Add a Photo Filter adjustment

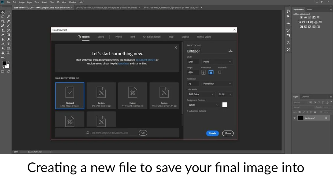312,22
